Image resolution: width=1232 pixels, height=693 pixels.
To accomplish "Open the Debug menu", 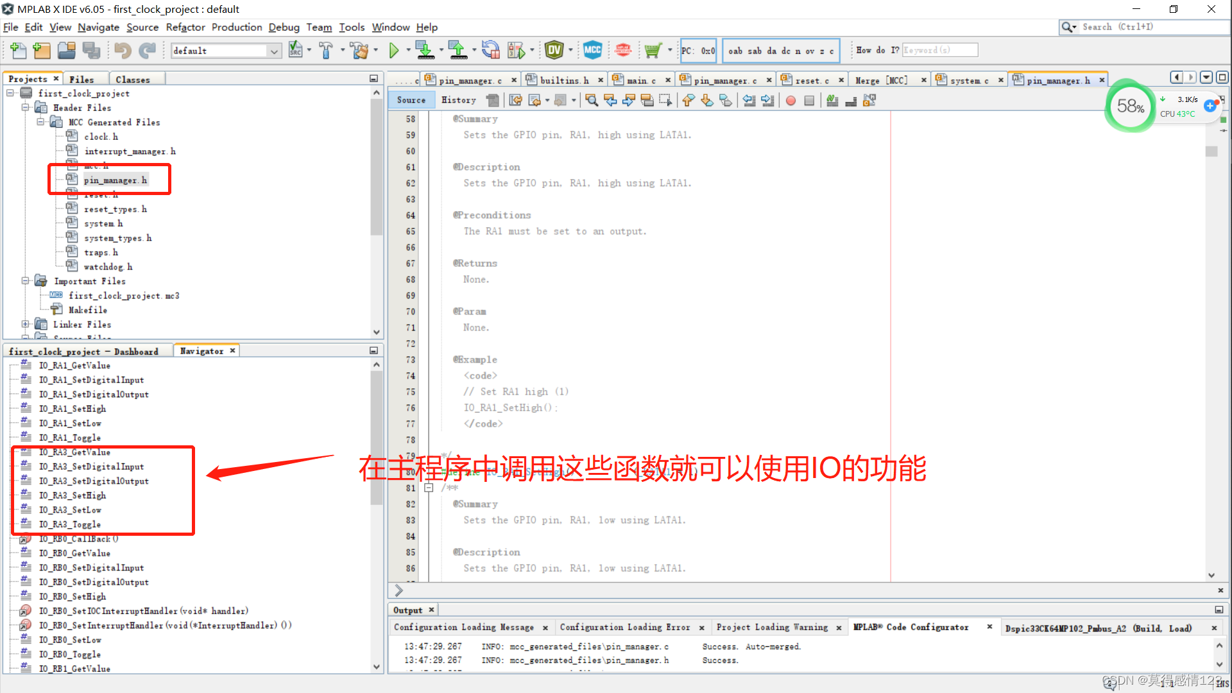I will point(284,27).
